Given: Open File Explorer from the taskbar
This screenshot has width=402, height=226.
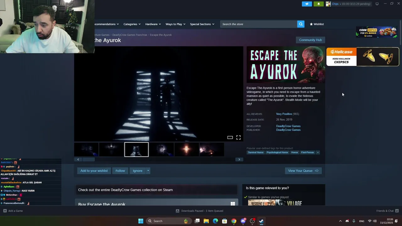Looking at the screenshot, I should [206, 221].
